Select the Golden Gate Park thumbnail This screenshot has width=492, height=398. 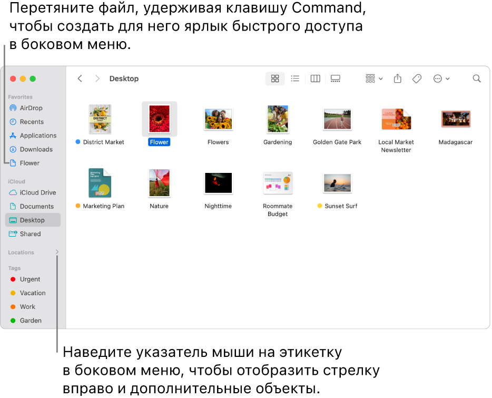337,119
